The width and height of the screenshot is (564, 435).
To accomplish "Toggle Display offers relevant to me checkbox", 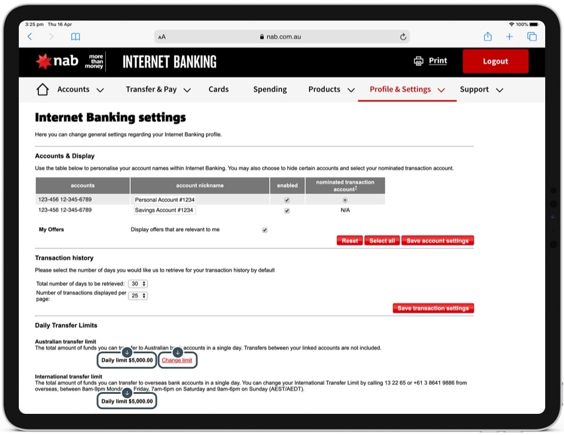I will (x=264, y=230).
